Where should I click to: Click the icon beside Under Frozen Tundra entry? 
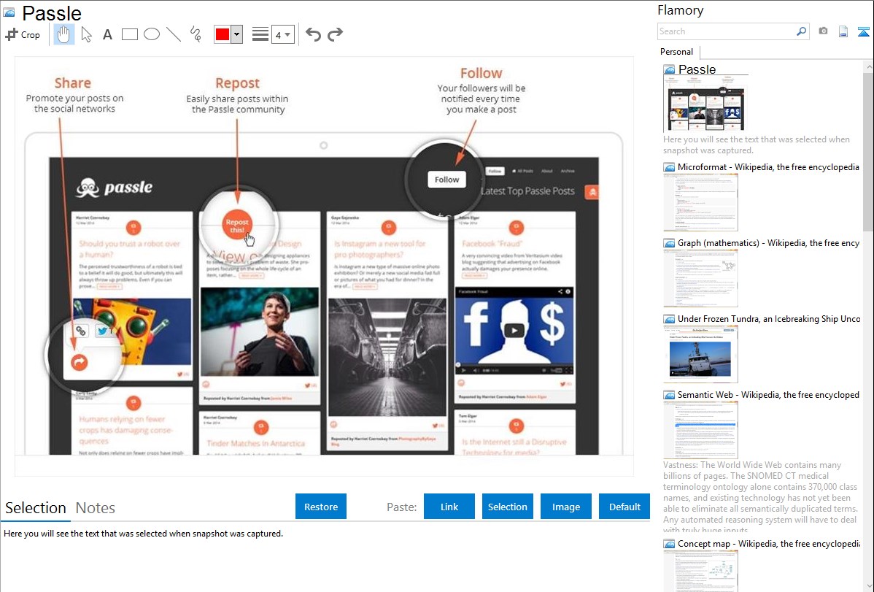[669, 319]
